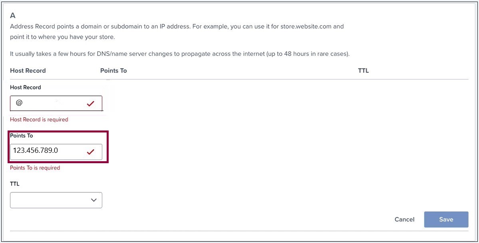
Task: Save the A record
Action: (x=446, y=219)
